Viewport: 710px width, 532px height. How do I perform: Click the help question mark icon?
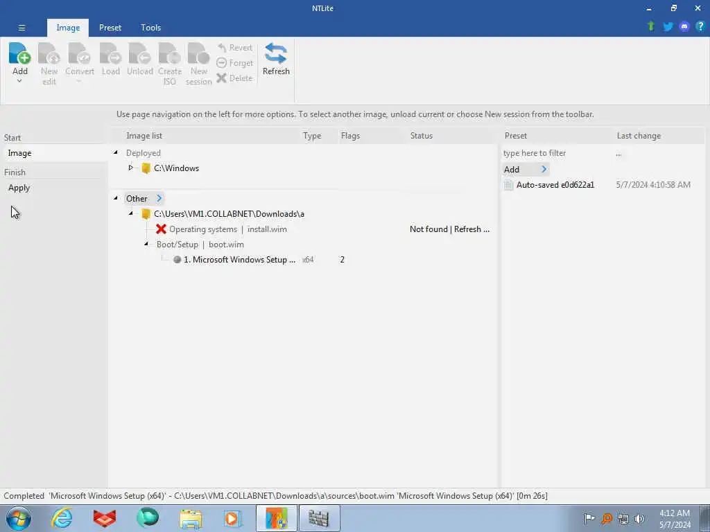pos(700,26)
